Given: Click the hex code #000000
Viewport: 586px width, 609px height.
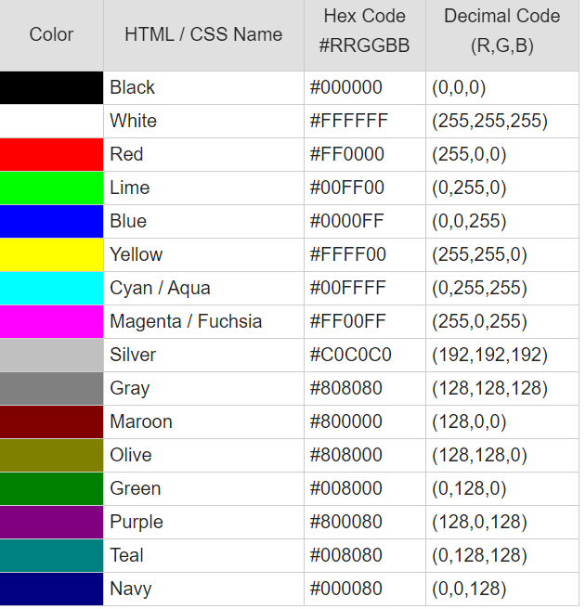Looking at the screenshot, I should coord(346,87).
